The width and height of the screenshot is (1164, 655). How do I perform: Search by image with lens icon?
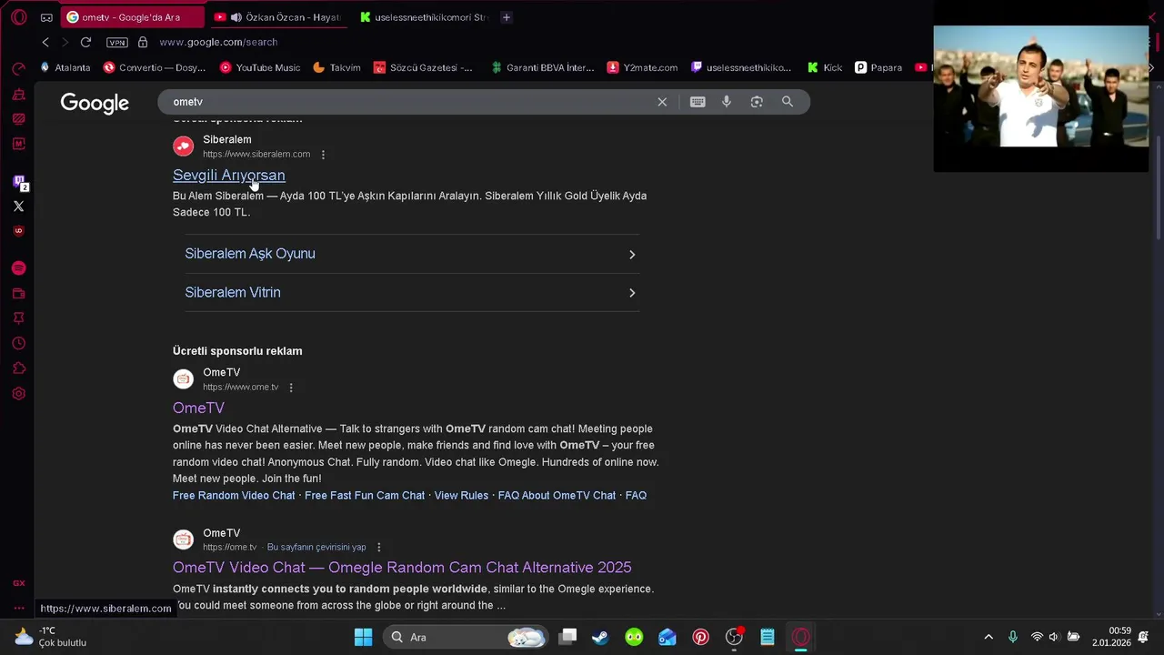pos(757,102)
